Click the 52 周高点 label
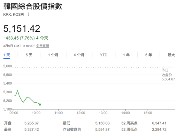This screenshot has height=133, width=177. click(129, 123)
